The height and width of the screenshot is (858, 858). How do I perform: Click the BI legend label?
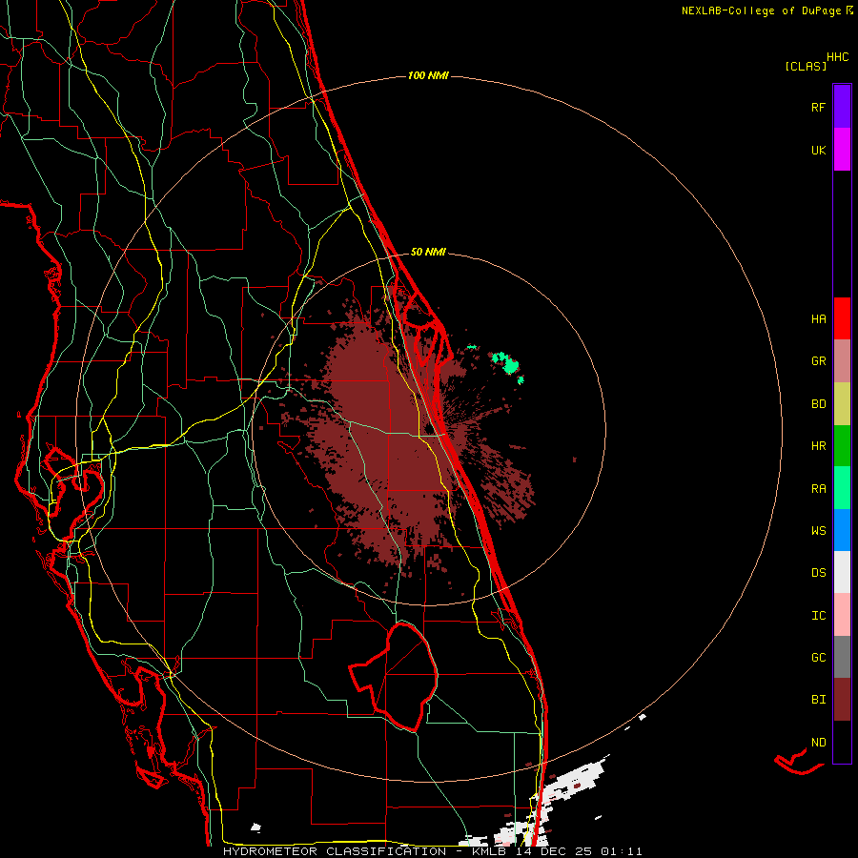coord(818,700)
